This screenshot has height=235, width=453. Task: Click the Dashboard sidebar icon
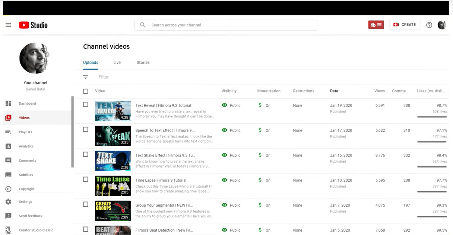click(8, 104)
